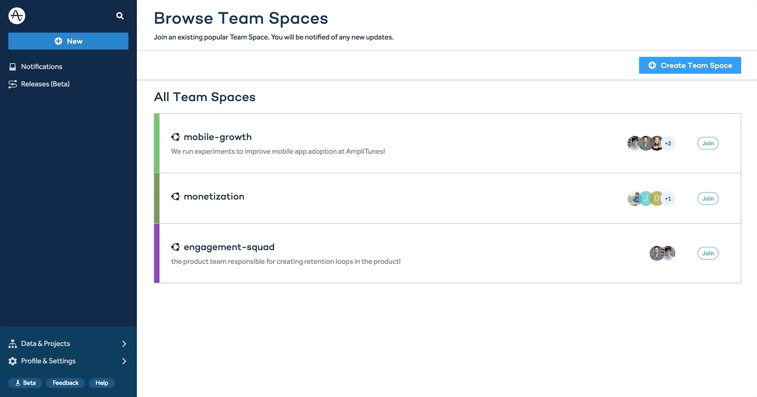This screenshot has width=757, height=397.
Task: Expand the Profile & Settings chevron
Action: [124, 361]
